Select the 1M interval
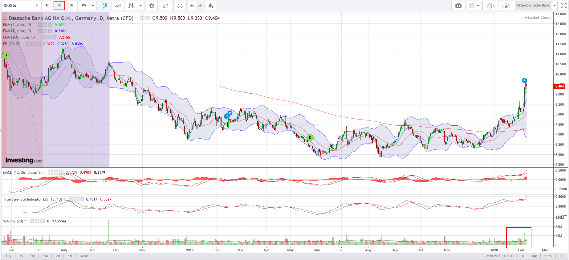This screenshot has width=569, height=260. tap(71, 6)
